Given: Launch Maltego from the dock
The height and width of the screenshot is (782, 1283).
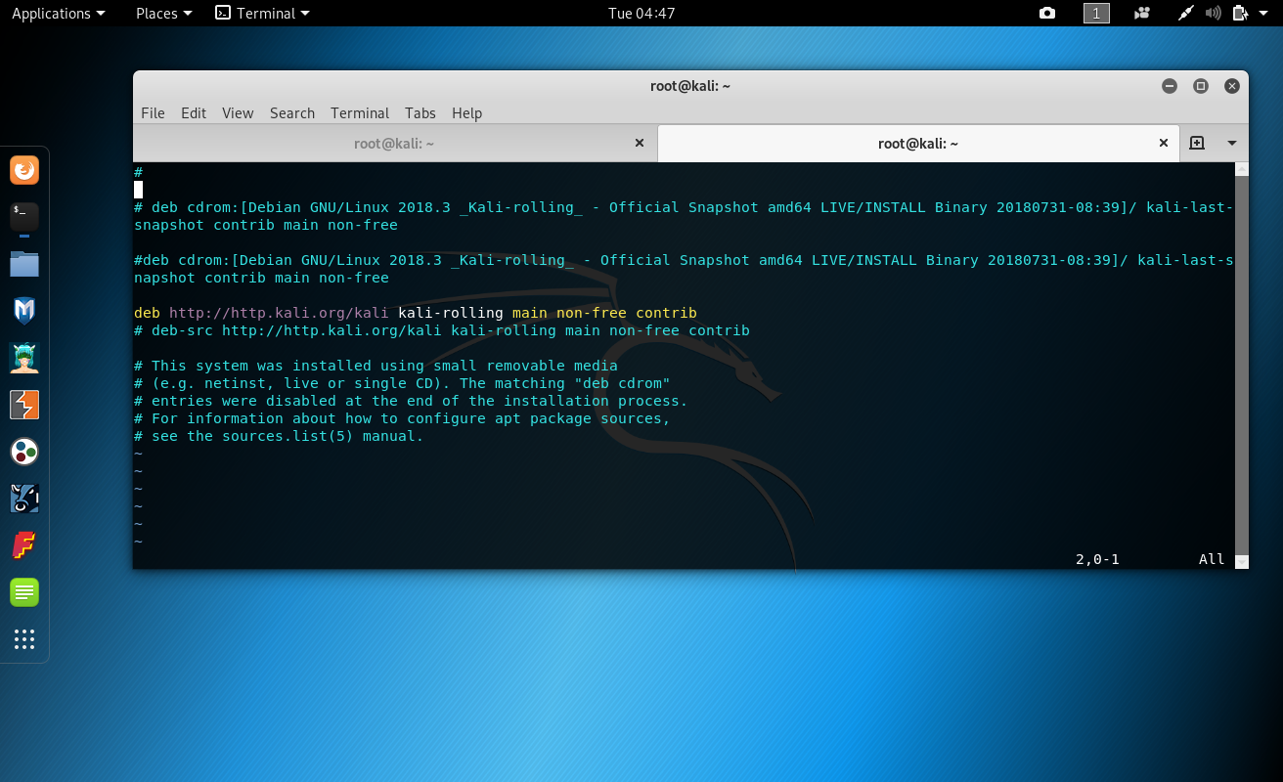Looking at the screenshot, I should [x=24, y=452].
